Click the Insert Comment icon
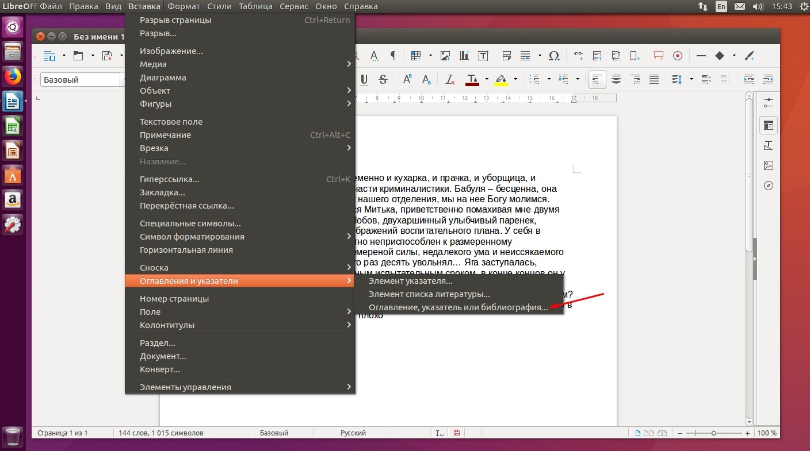Image resolution: width=810 pixels, height=451 pixels. pyautogui.click(x=659, y=56)
